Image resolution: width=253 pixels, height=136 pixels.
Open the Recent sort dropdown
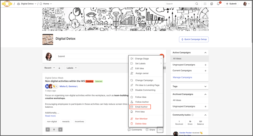pos(50,68)
